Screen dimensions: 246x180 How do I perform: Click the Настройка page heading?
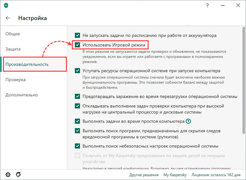pyautogui.click(x=32, y=18)
